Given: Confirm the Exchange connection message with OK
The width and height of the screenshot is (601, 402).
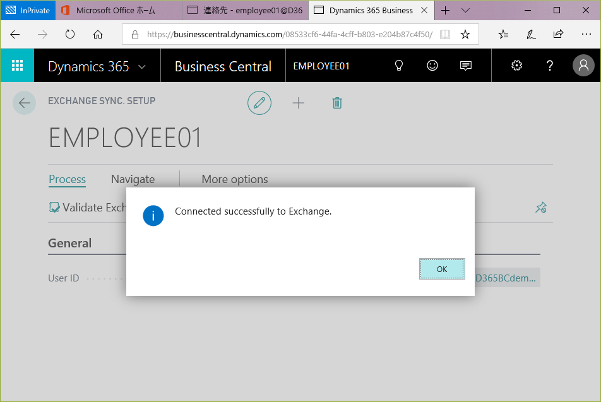Looking at the screenshot, I should pyautogui.click(x=442, y=269).
